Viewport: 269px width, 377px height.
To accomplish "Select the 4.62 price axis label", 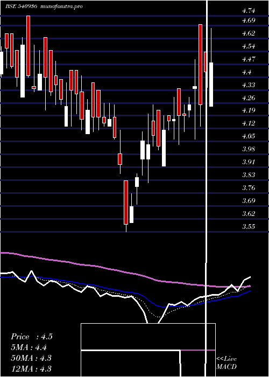I will 249,33.
